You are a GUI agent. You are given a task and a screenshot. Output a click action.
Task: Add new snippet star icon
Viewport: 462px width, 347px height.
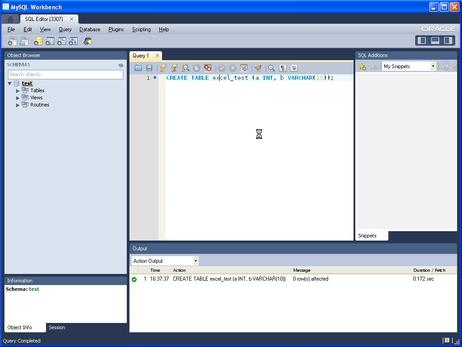362,67
